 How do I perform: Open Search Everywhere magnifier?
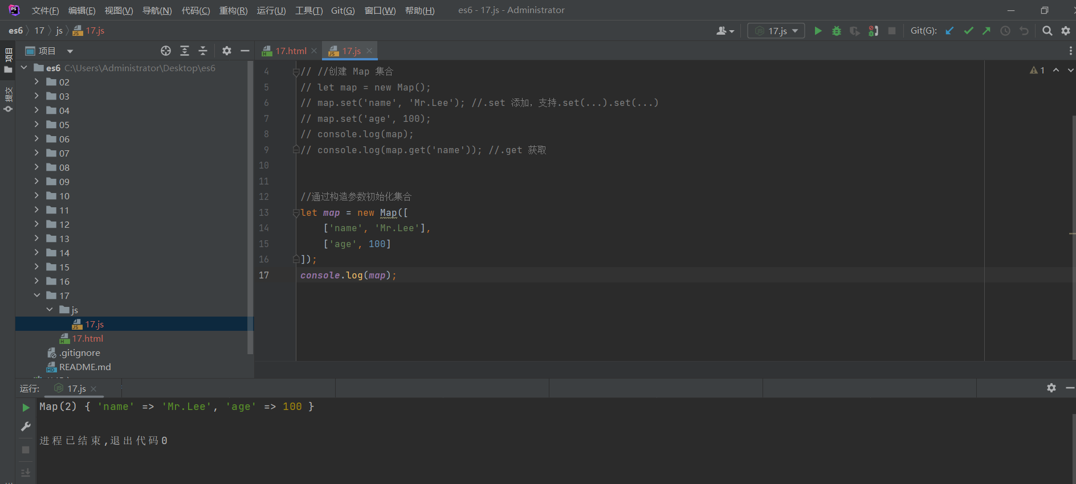click(x=1047, y=31)
